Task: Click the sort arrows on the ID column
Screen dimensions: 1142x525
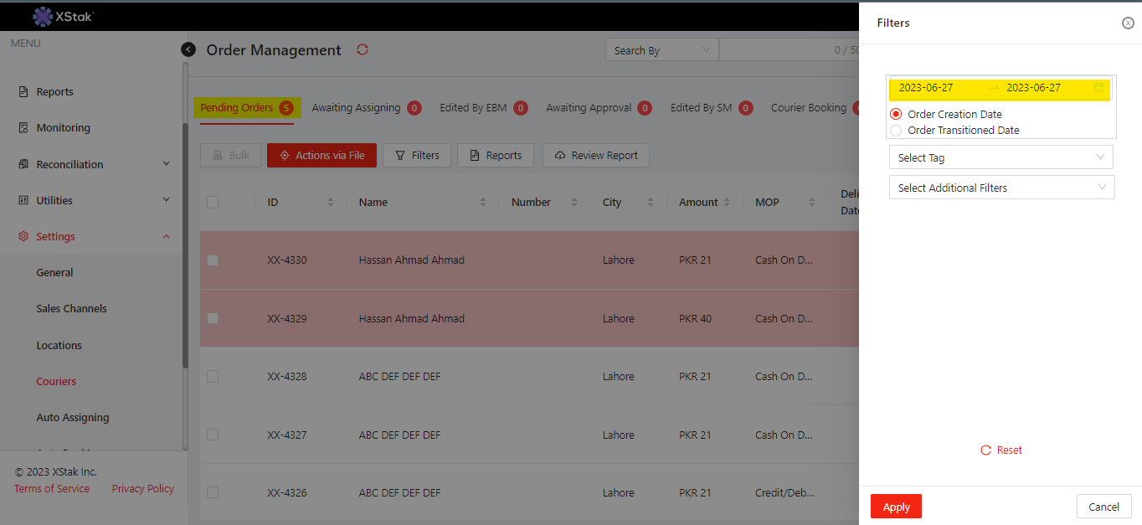Action: coord(331,203)
